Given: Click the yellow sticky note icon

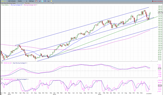Looking at the screenshot, I should 51,1.
